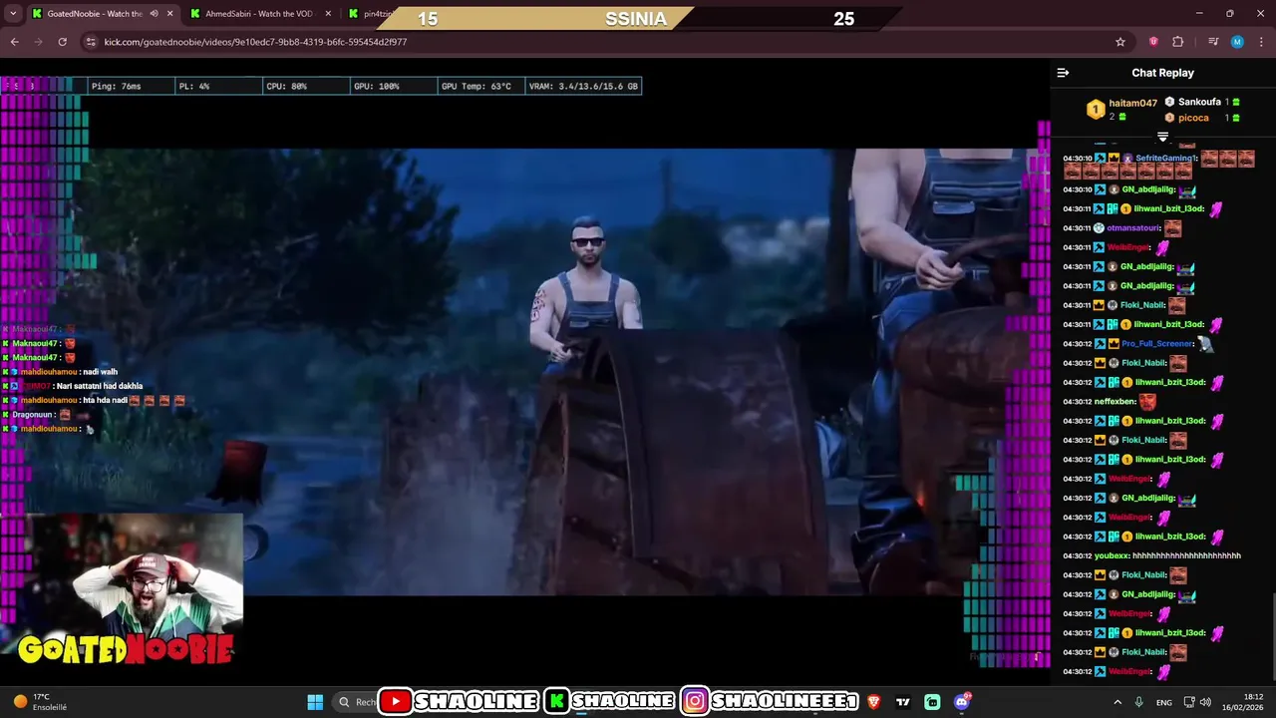Click the SefriteGaming1 chat username
Screen dimensions: 1276x718
[x=1165, y=159]
